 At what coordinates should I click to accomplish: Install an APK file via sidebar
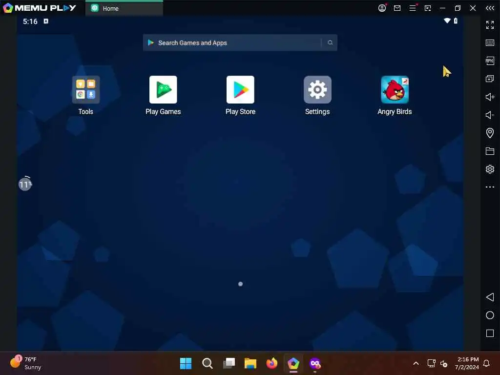point(490,61)
